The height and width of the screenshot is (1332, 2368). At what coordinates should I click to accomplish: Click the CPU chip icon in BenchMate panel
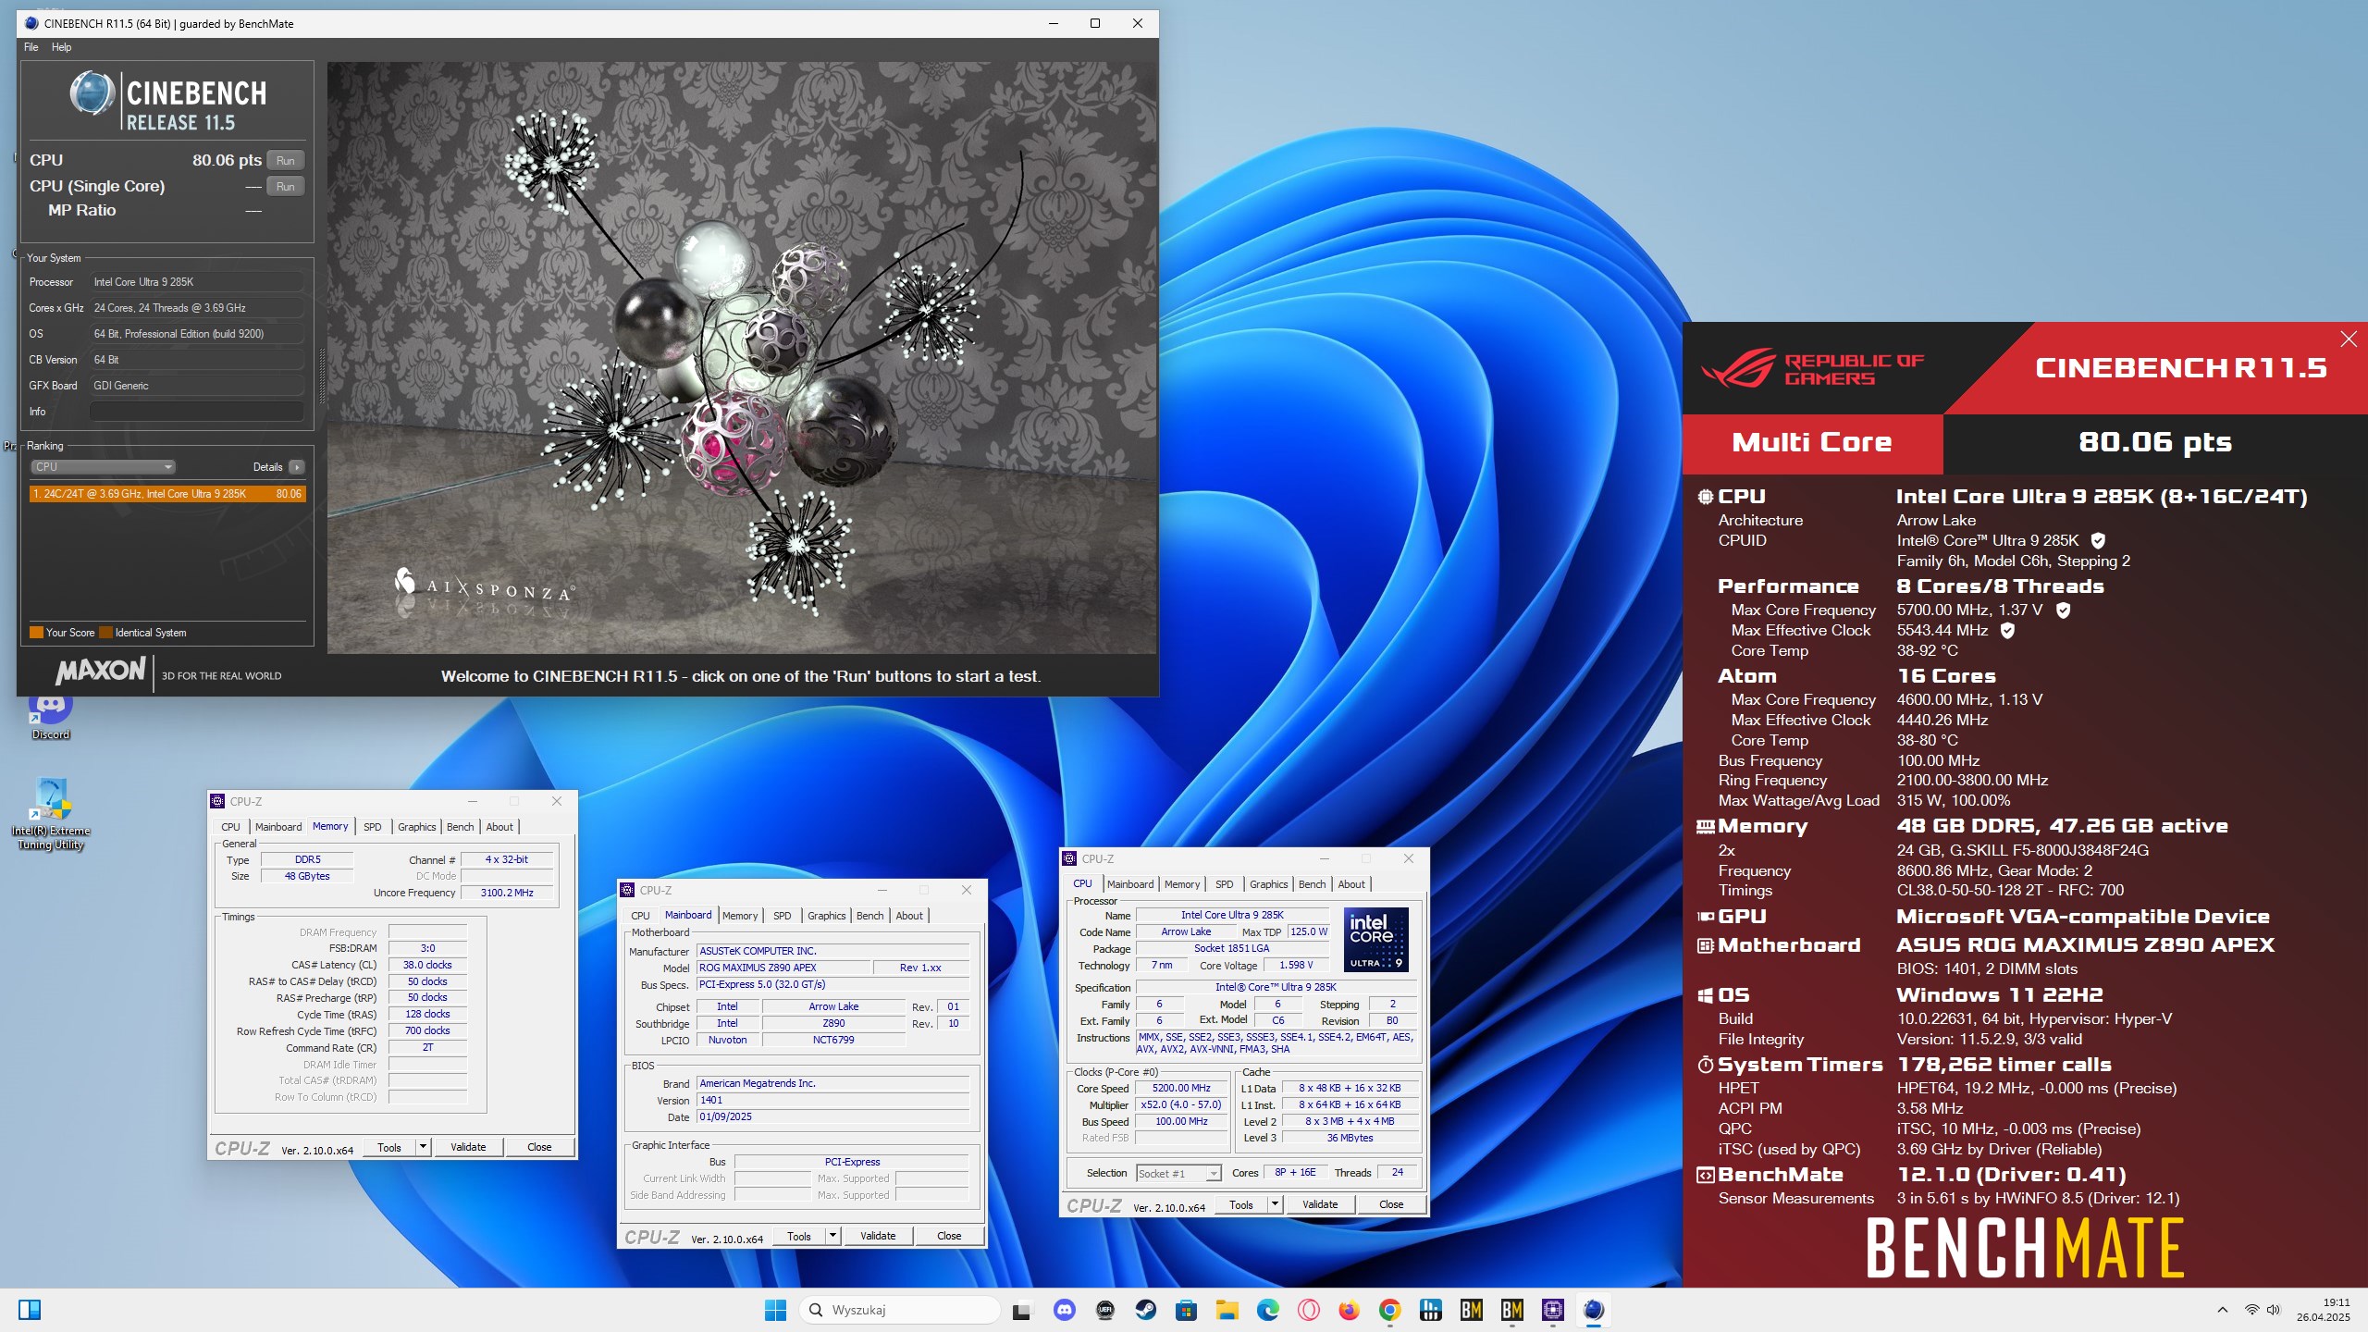[x=1705, y=497]
